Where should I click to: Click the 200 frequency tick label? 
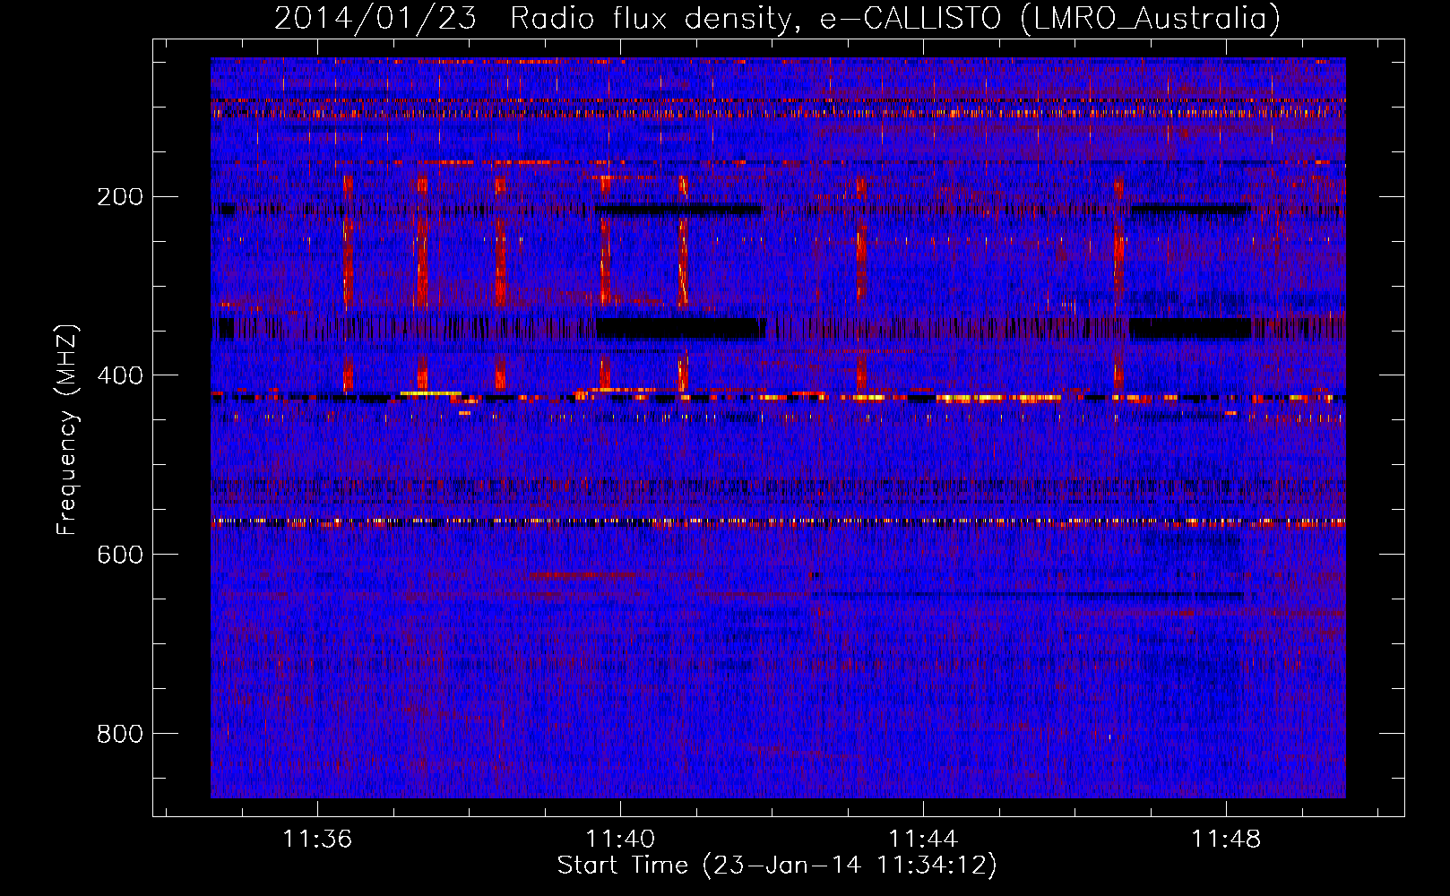pos(120,196)
